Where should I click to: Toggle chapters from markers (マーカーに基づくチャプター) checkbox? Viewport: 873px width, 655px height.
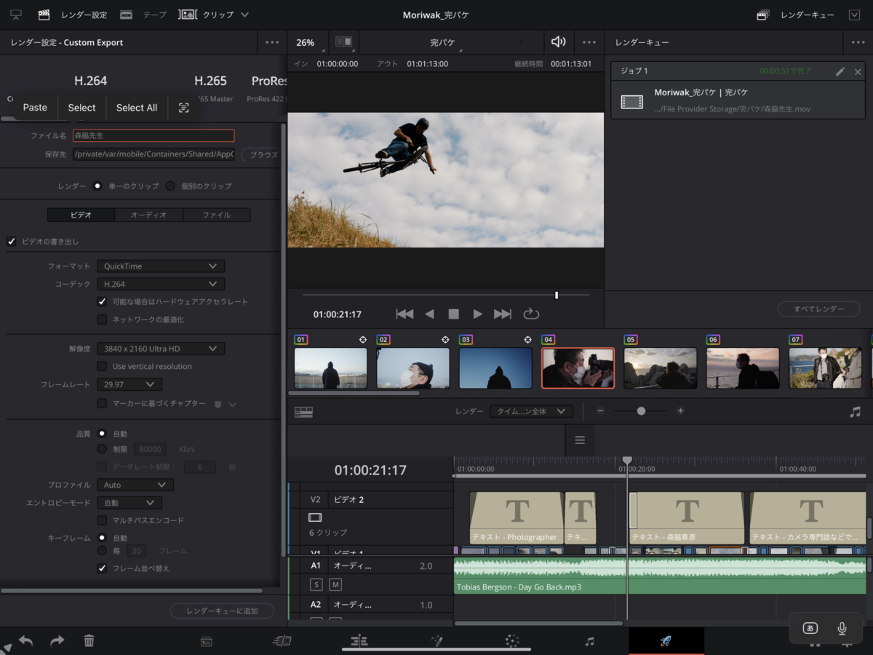[x=102, y=403]
